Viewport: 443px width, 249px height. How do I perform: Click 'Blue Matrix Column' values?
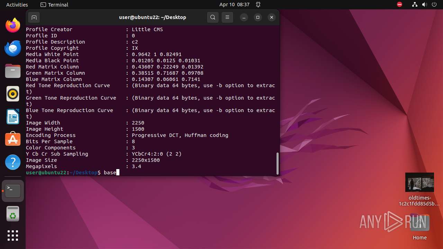166,79
